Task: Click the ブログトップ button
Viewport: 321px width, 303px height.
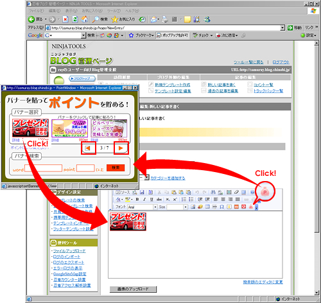Action: (x=82, y=78)
